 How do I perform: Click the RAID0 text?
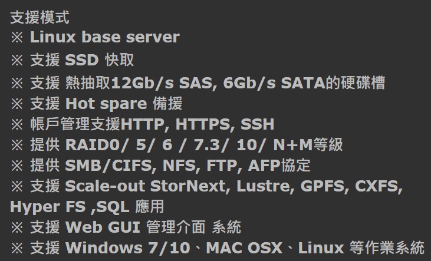pos(93,145)
